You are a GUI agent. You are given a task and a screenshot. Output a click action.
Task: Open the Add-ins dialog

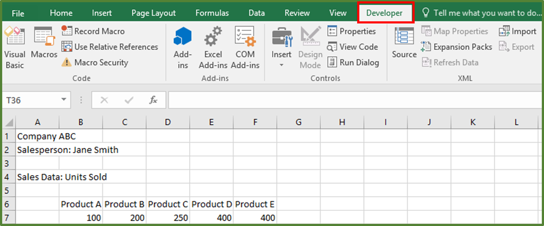(183, 48)
